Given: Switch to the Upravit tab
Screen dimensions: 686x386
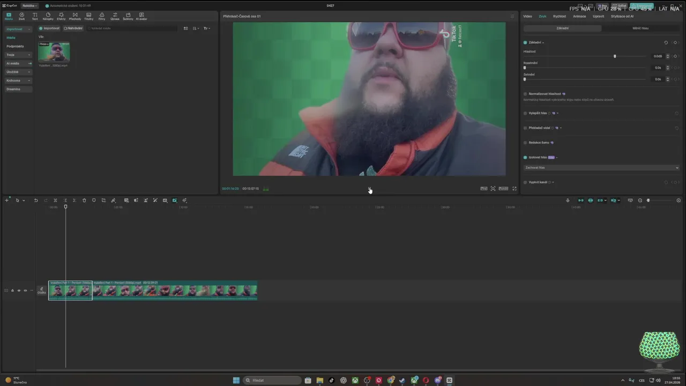Looking at the screenshot, I should click(598, 16).
